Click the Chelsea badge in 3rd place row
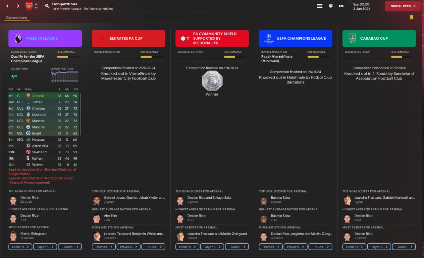This screenshot has height=258, width=424. [x=28, y=108]
